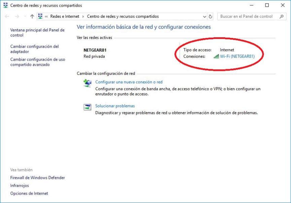
Task: Click the new connection wizard icon
Action: click(87, 83)
